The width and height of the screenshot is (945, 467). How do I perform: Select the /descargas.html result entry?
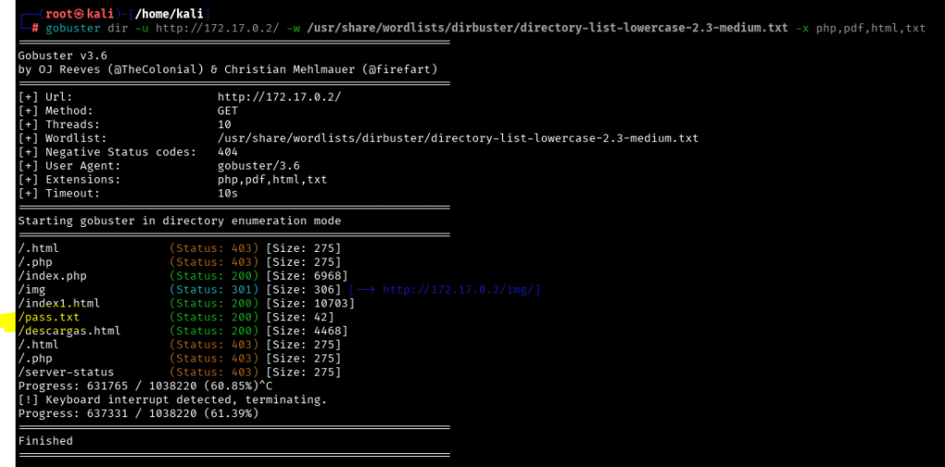tap(69, 330)
